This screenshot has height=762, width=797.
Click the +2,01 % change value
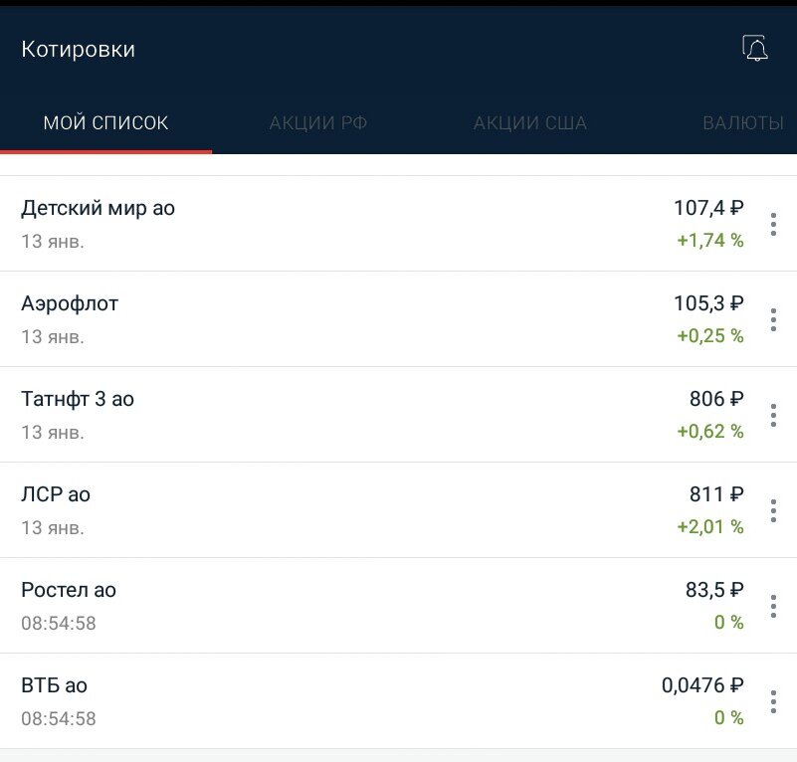coord(710,526)
